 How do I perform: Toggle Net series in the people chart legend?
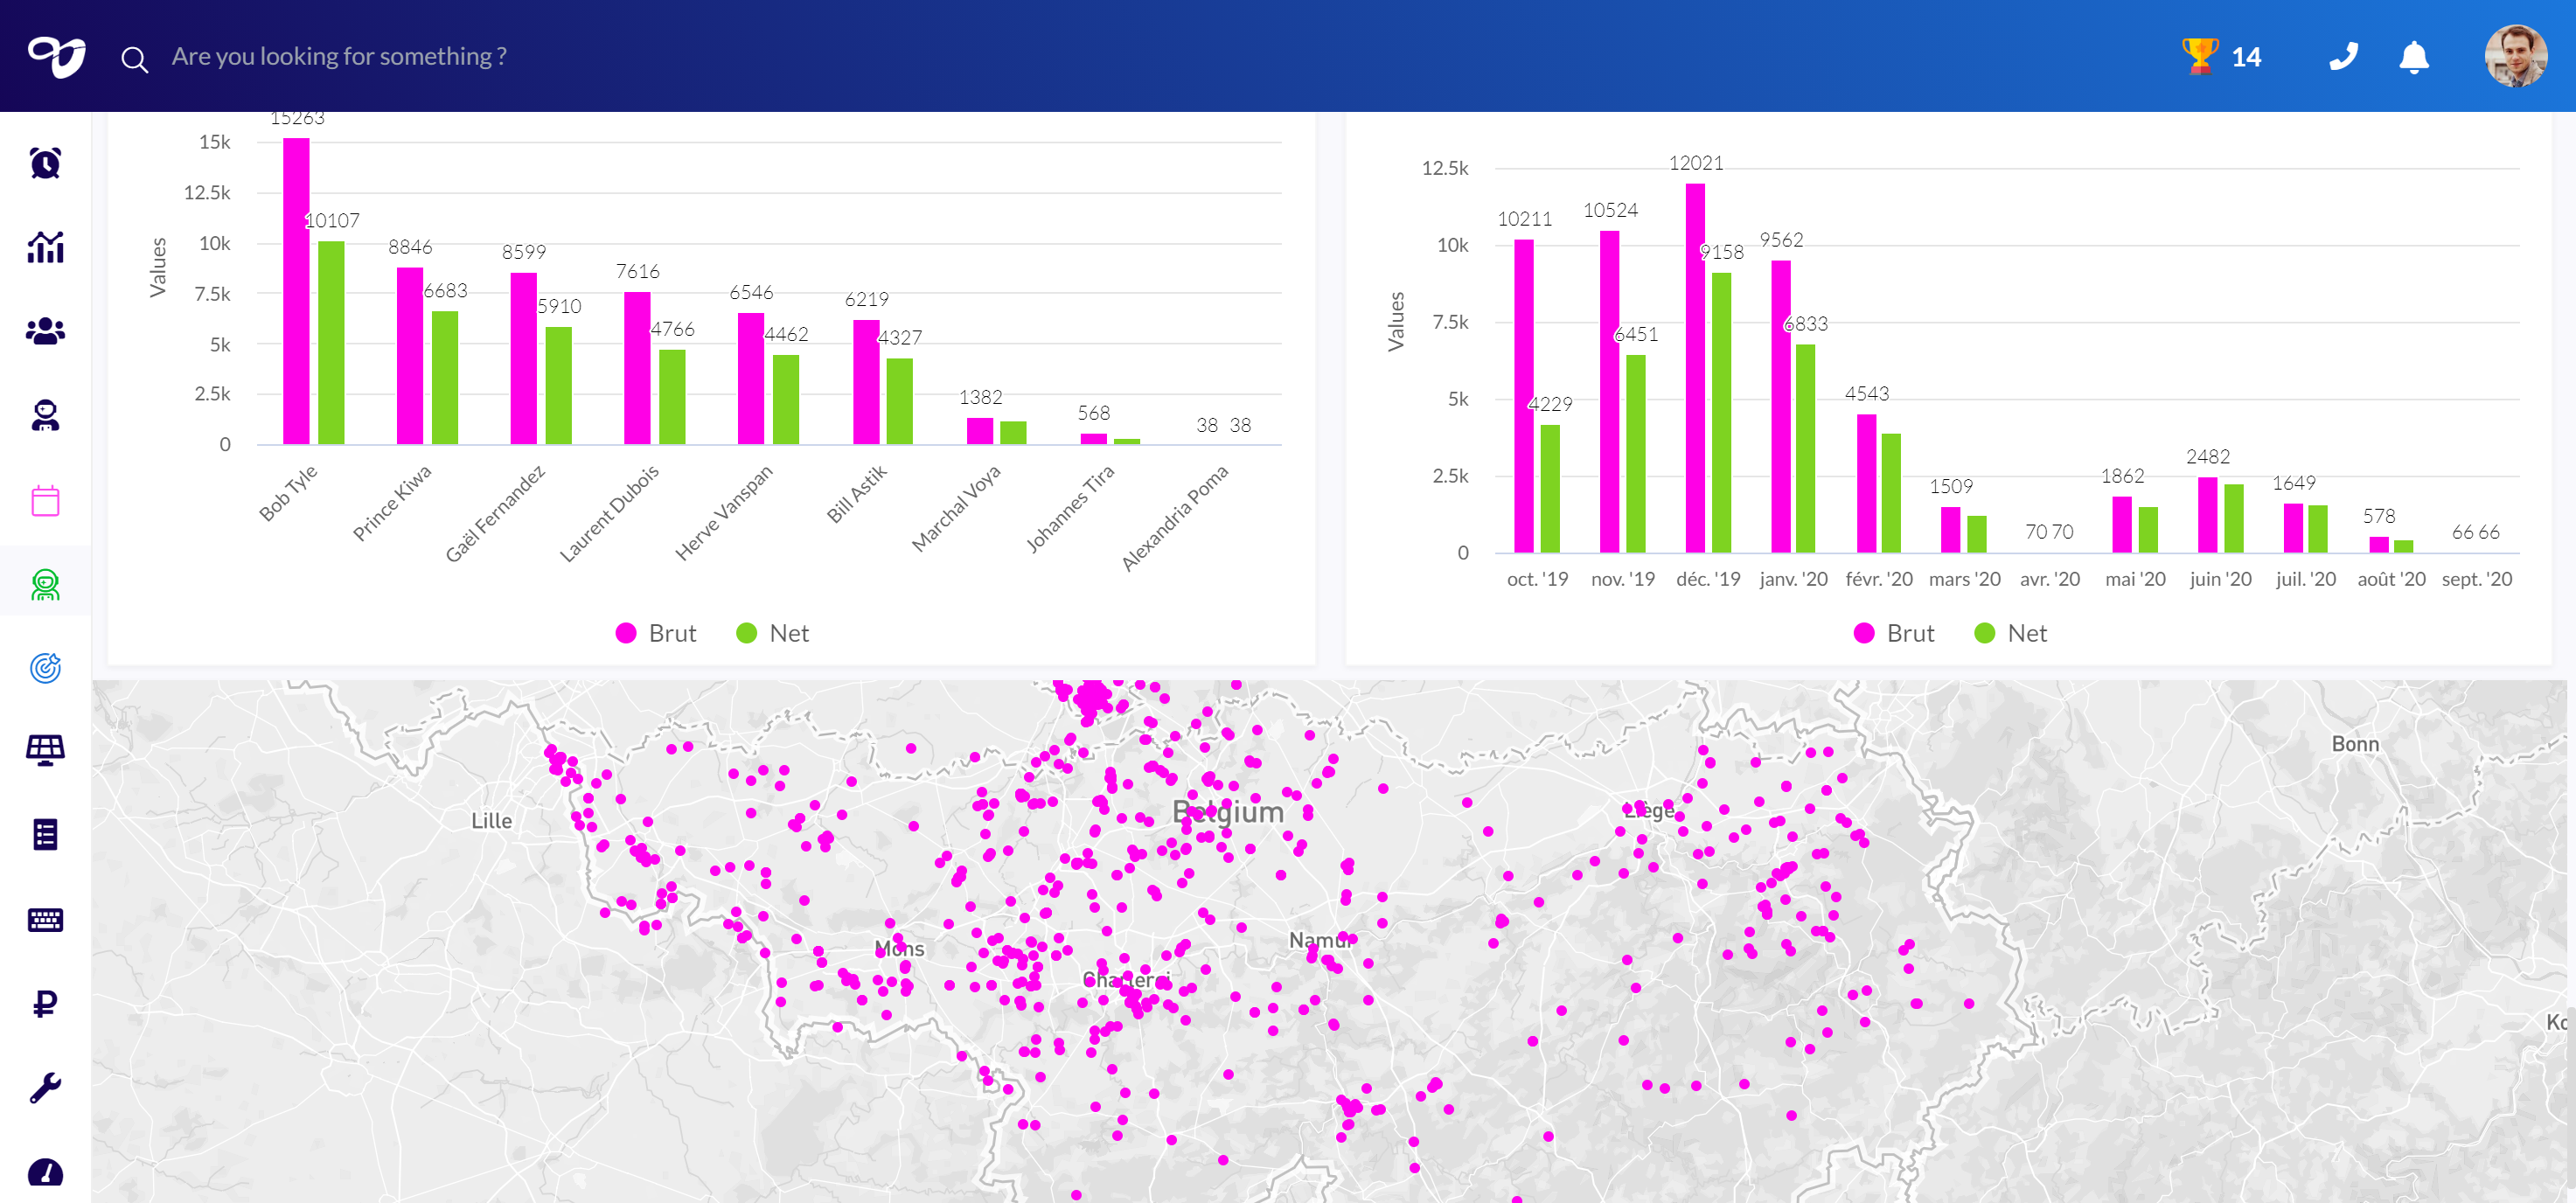coord(773,633)
